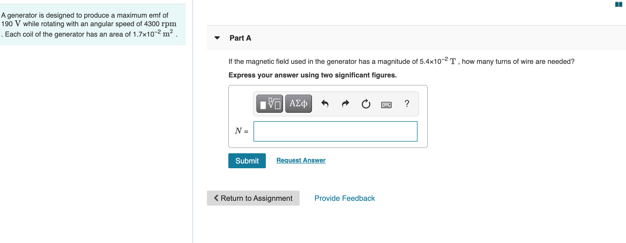The image size is (626, 243).
Task: Click inside the N answer field
Action: click(x=335, y=131)
